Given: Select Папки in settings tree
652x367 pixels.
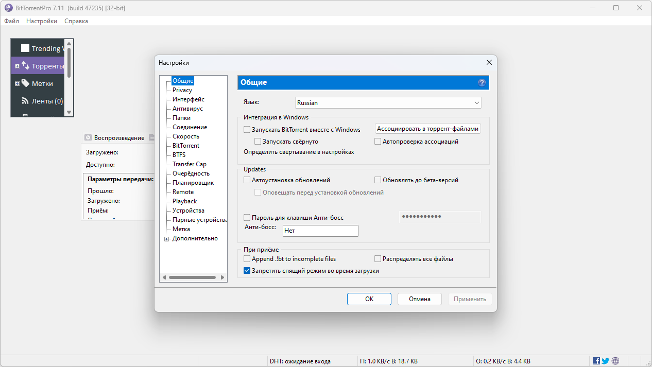Looking at the screenshot, I should (181, 118).
